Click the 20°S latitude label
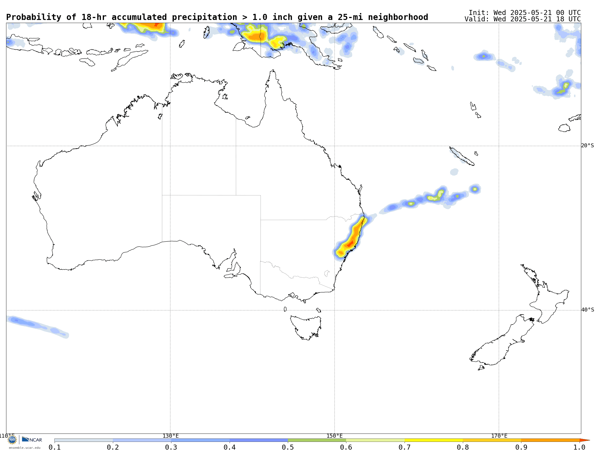This screenshot has width=599, height=451. pyautogui.click(x=587, y=146)
